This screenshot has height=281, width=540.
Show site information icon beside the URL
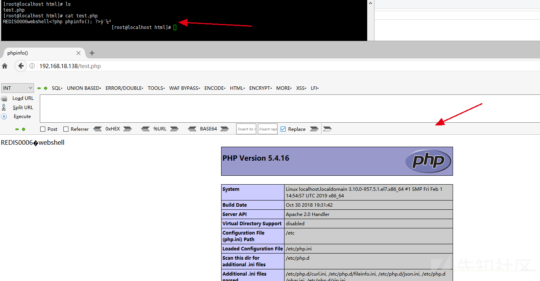(x=32, y=66)
